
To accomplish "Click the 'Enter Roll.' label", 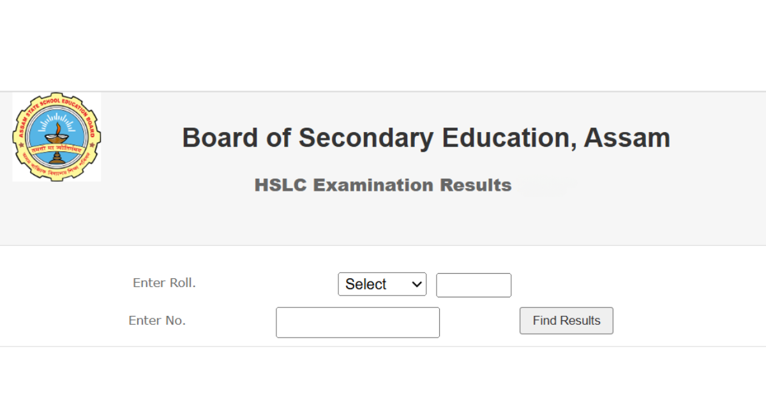I will pos(164,283).
